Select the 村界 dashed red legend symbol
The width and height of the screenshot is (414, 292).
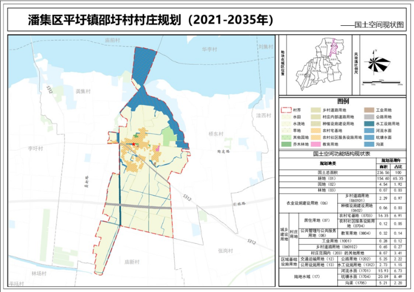(286, 110)
